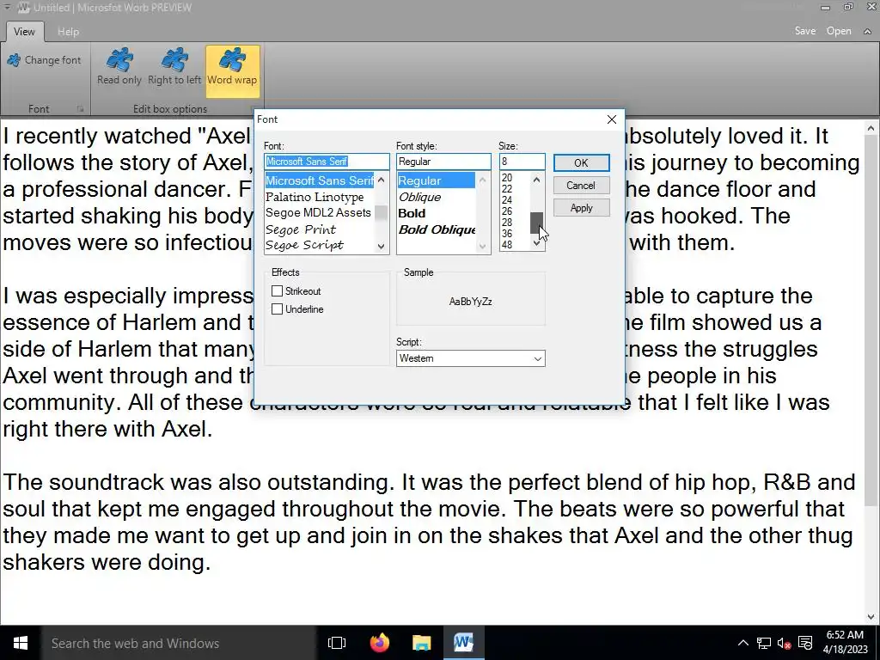Click the Word taskbar icon

click(463, 643)
